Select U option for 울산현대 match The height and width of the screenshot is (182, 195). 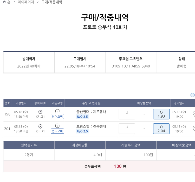(x=127, y=114)
